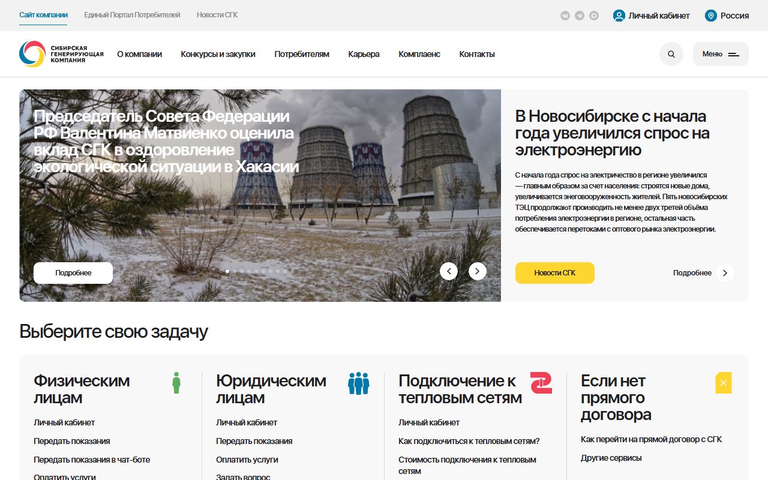
Task: Click the chat-bubble social icon beside Telegram
Action: pyautogui.click(x=594, y=16)
